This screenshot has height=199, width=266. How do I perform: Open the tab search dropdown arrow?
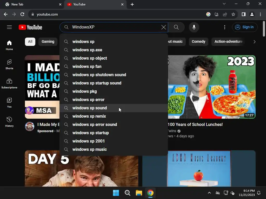click(224, 4)
